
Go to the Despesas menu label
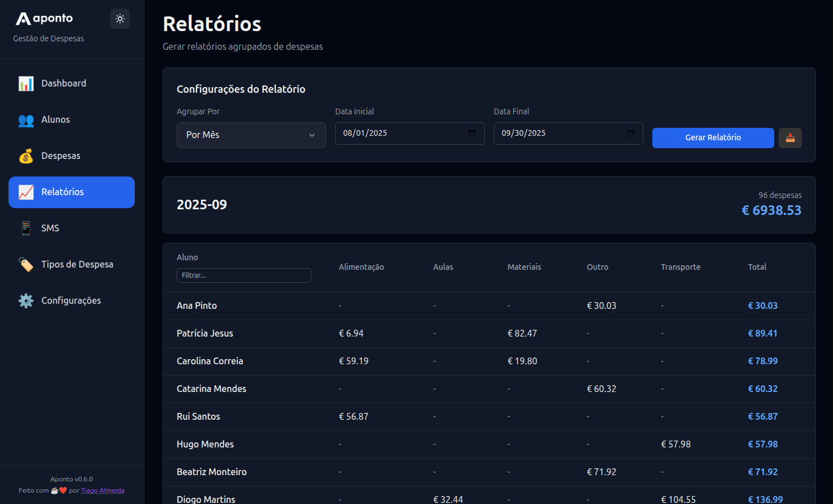[61, 156]
